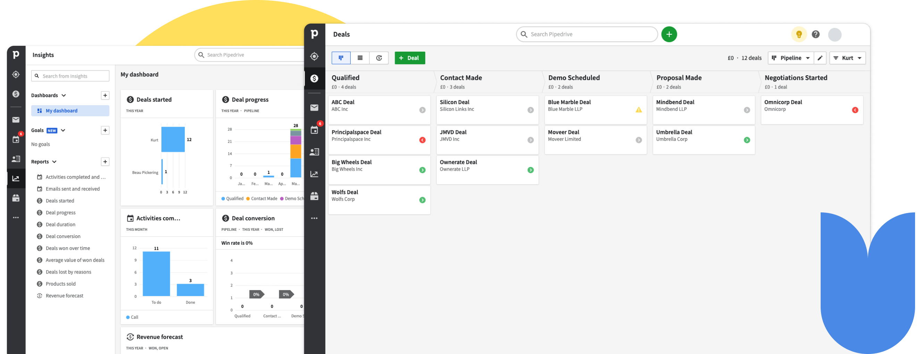922x354 pixels.
Task: Open Average value of won deals report
Action: point(71,260)
